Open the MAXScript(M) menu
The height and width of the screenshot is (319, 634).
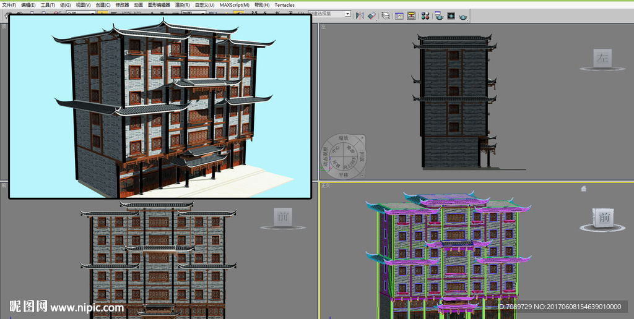(235, 5)
